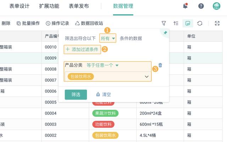Click the refresh data icon
The width and height of the screenshot is (227, 142).
pos(200,23)
